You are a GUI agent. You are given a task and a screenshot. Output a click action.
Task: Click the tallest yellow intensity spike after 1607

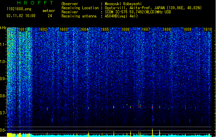point(152,133)
